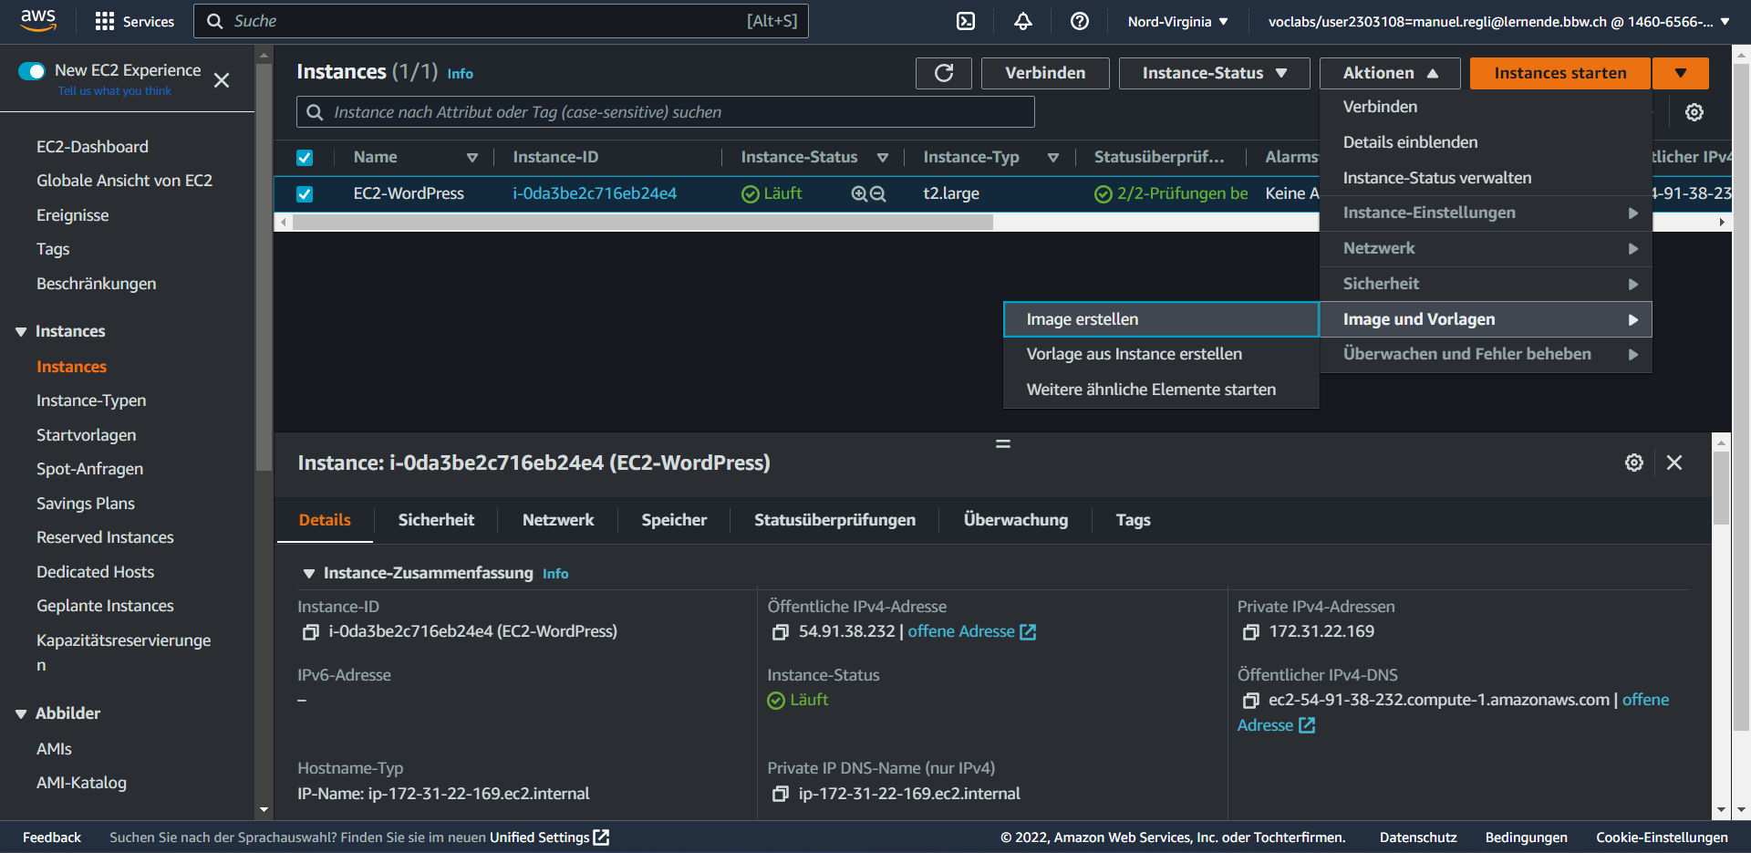Click the panel resize handle icon
This screenshot has height=853, width=1751.
(1003, 443)
